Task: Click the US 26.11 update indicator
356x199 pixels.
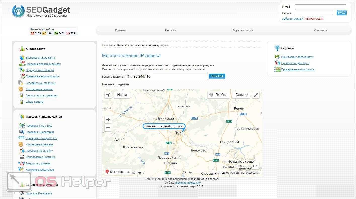Action: 71,33
